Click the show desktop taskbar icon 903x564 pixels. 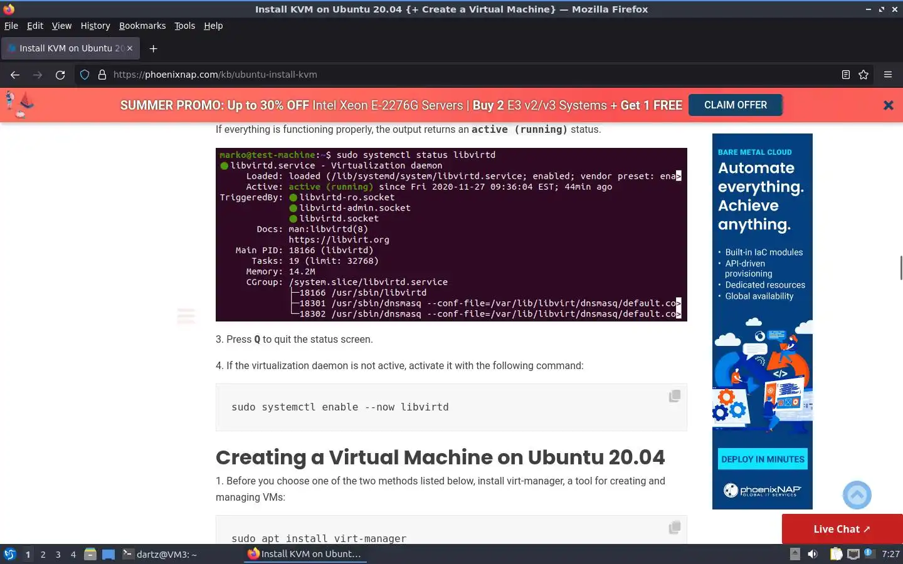point(108,554)
